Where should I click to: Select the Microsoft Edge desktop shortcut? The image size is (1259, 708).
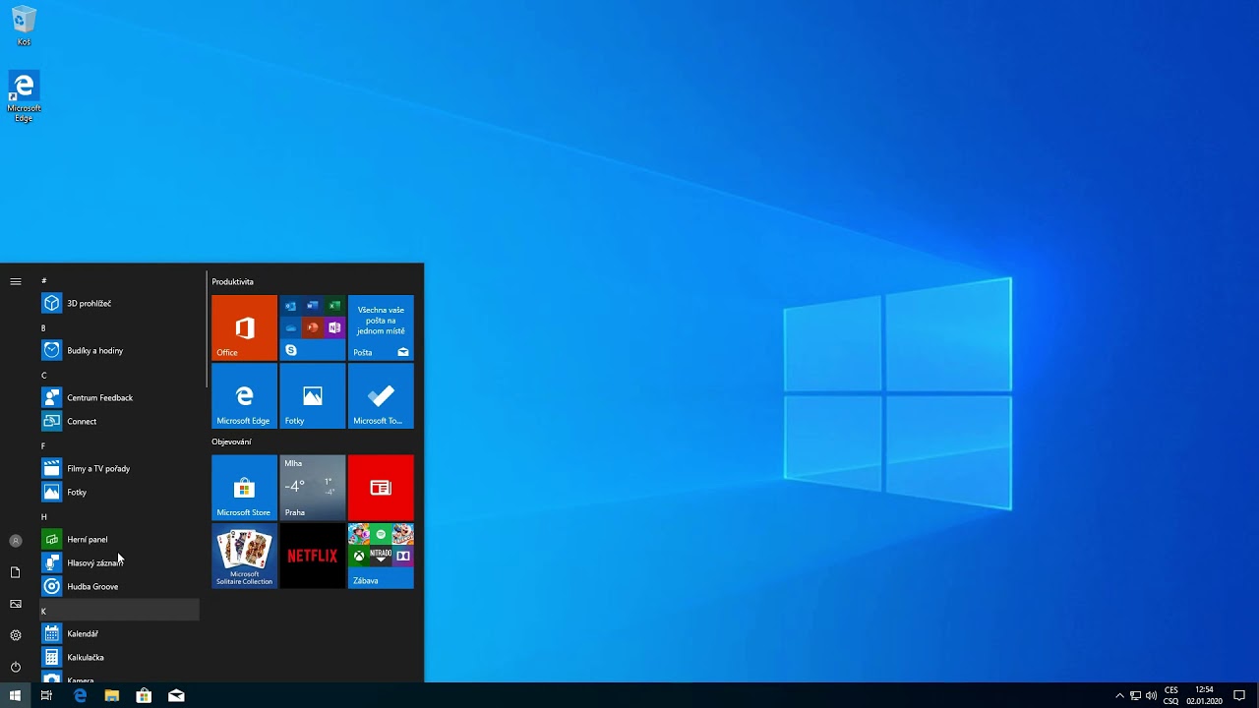click(x=24, y=96)
